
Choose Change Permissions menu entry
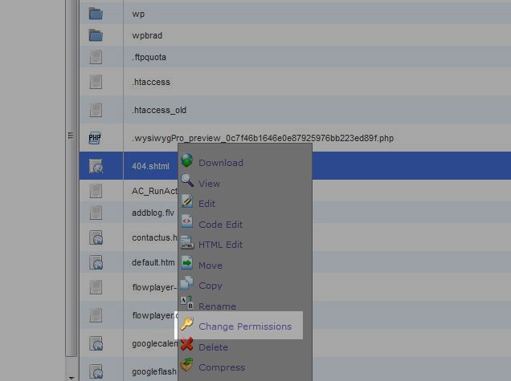tap(245, 326)
